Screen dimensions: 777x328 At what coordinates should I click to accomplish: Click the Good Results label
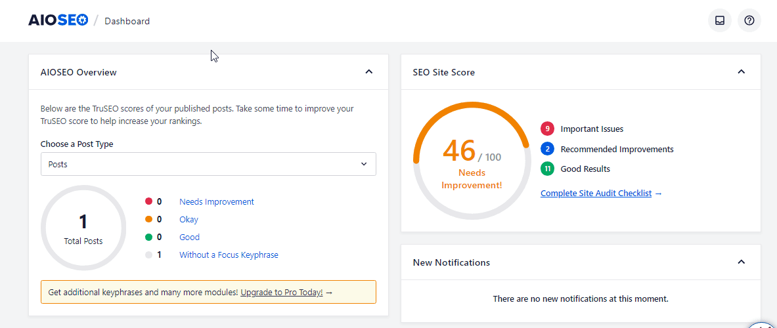click(585, 169)
